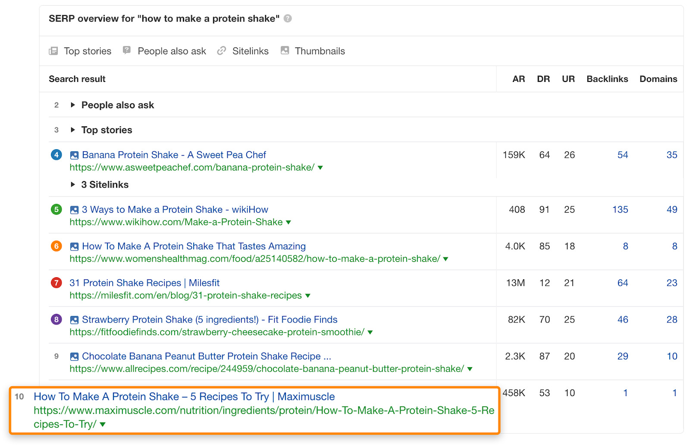Open dropdown arrow after fitfoodiefinds URL
The height and width of the screenshot is (447, 690).
[370, 332]
